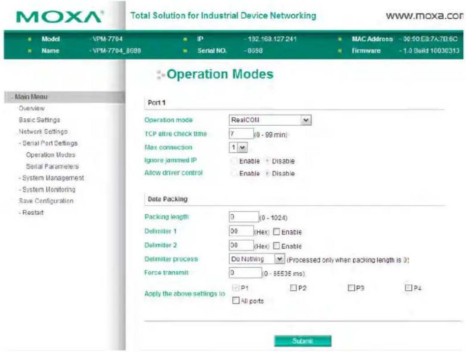
Task: Enable Allow driver control
Action: [x=235, y=173]
